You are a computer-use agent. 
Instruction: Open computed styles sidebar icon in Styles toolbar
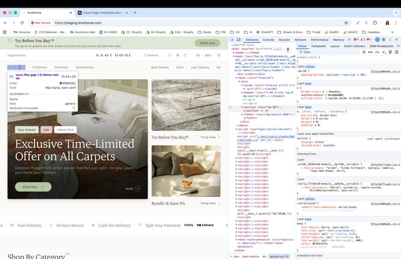coord(397,52)
